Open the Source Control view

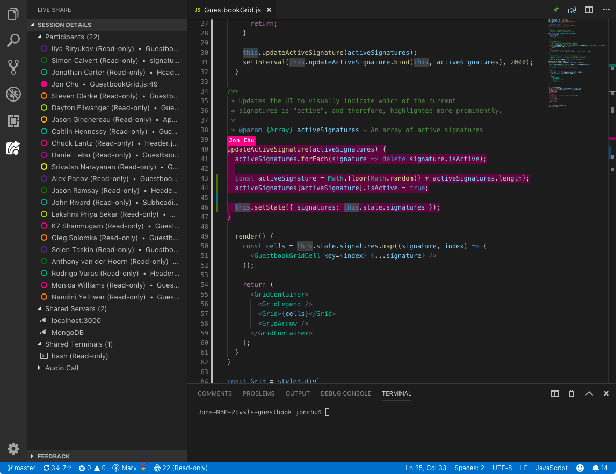click(x=13, y=67)
